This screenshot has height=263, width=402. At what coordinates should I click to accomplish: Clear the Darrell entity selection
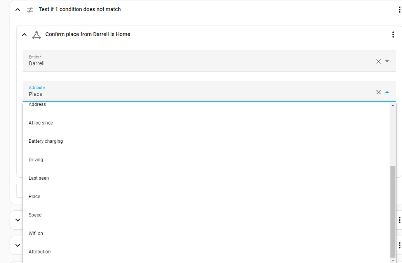point(378,61)
